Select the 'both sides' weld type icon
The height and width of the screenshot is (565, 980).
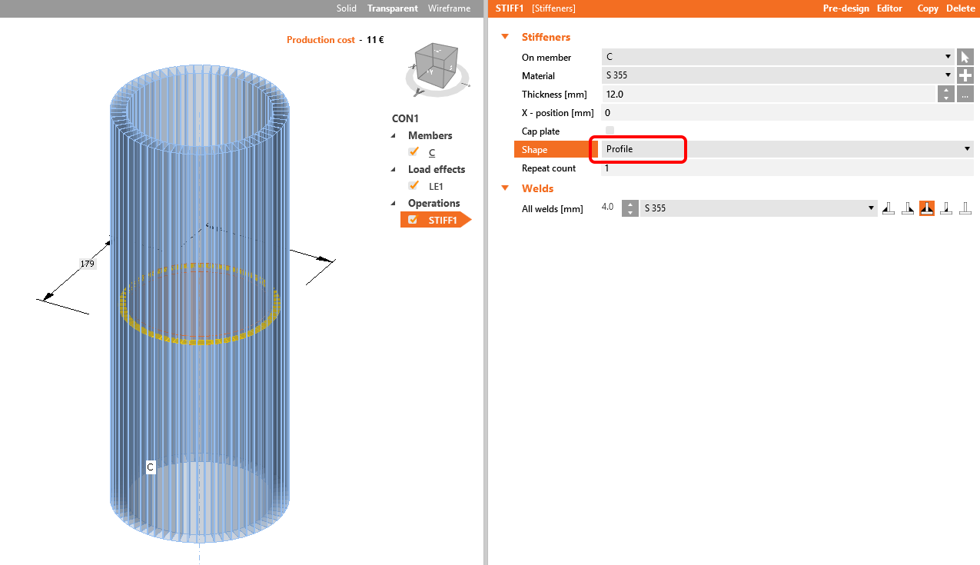927,208
